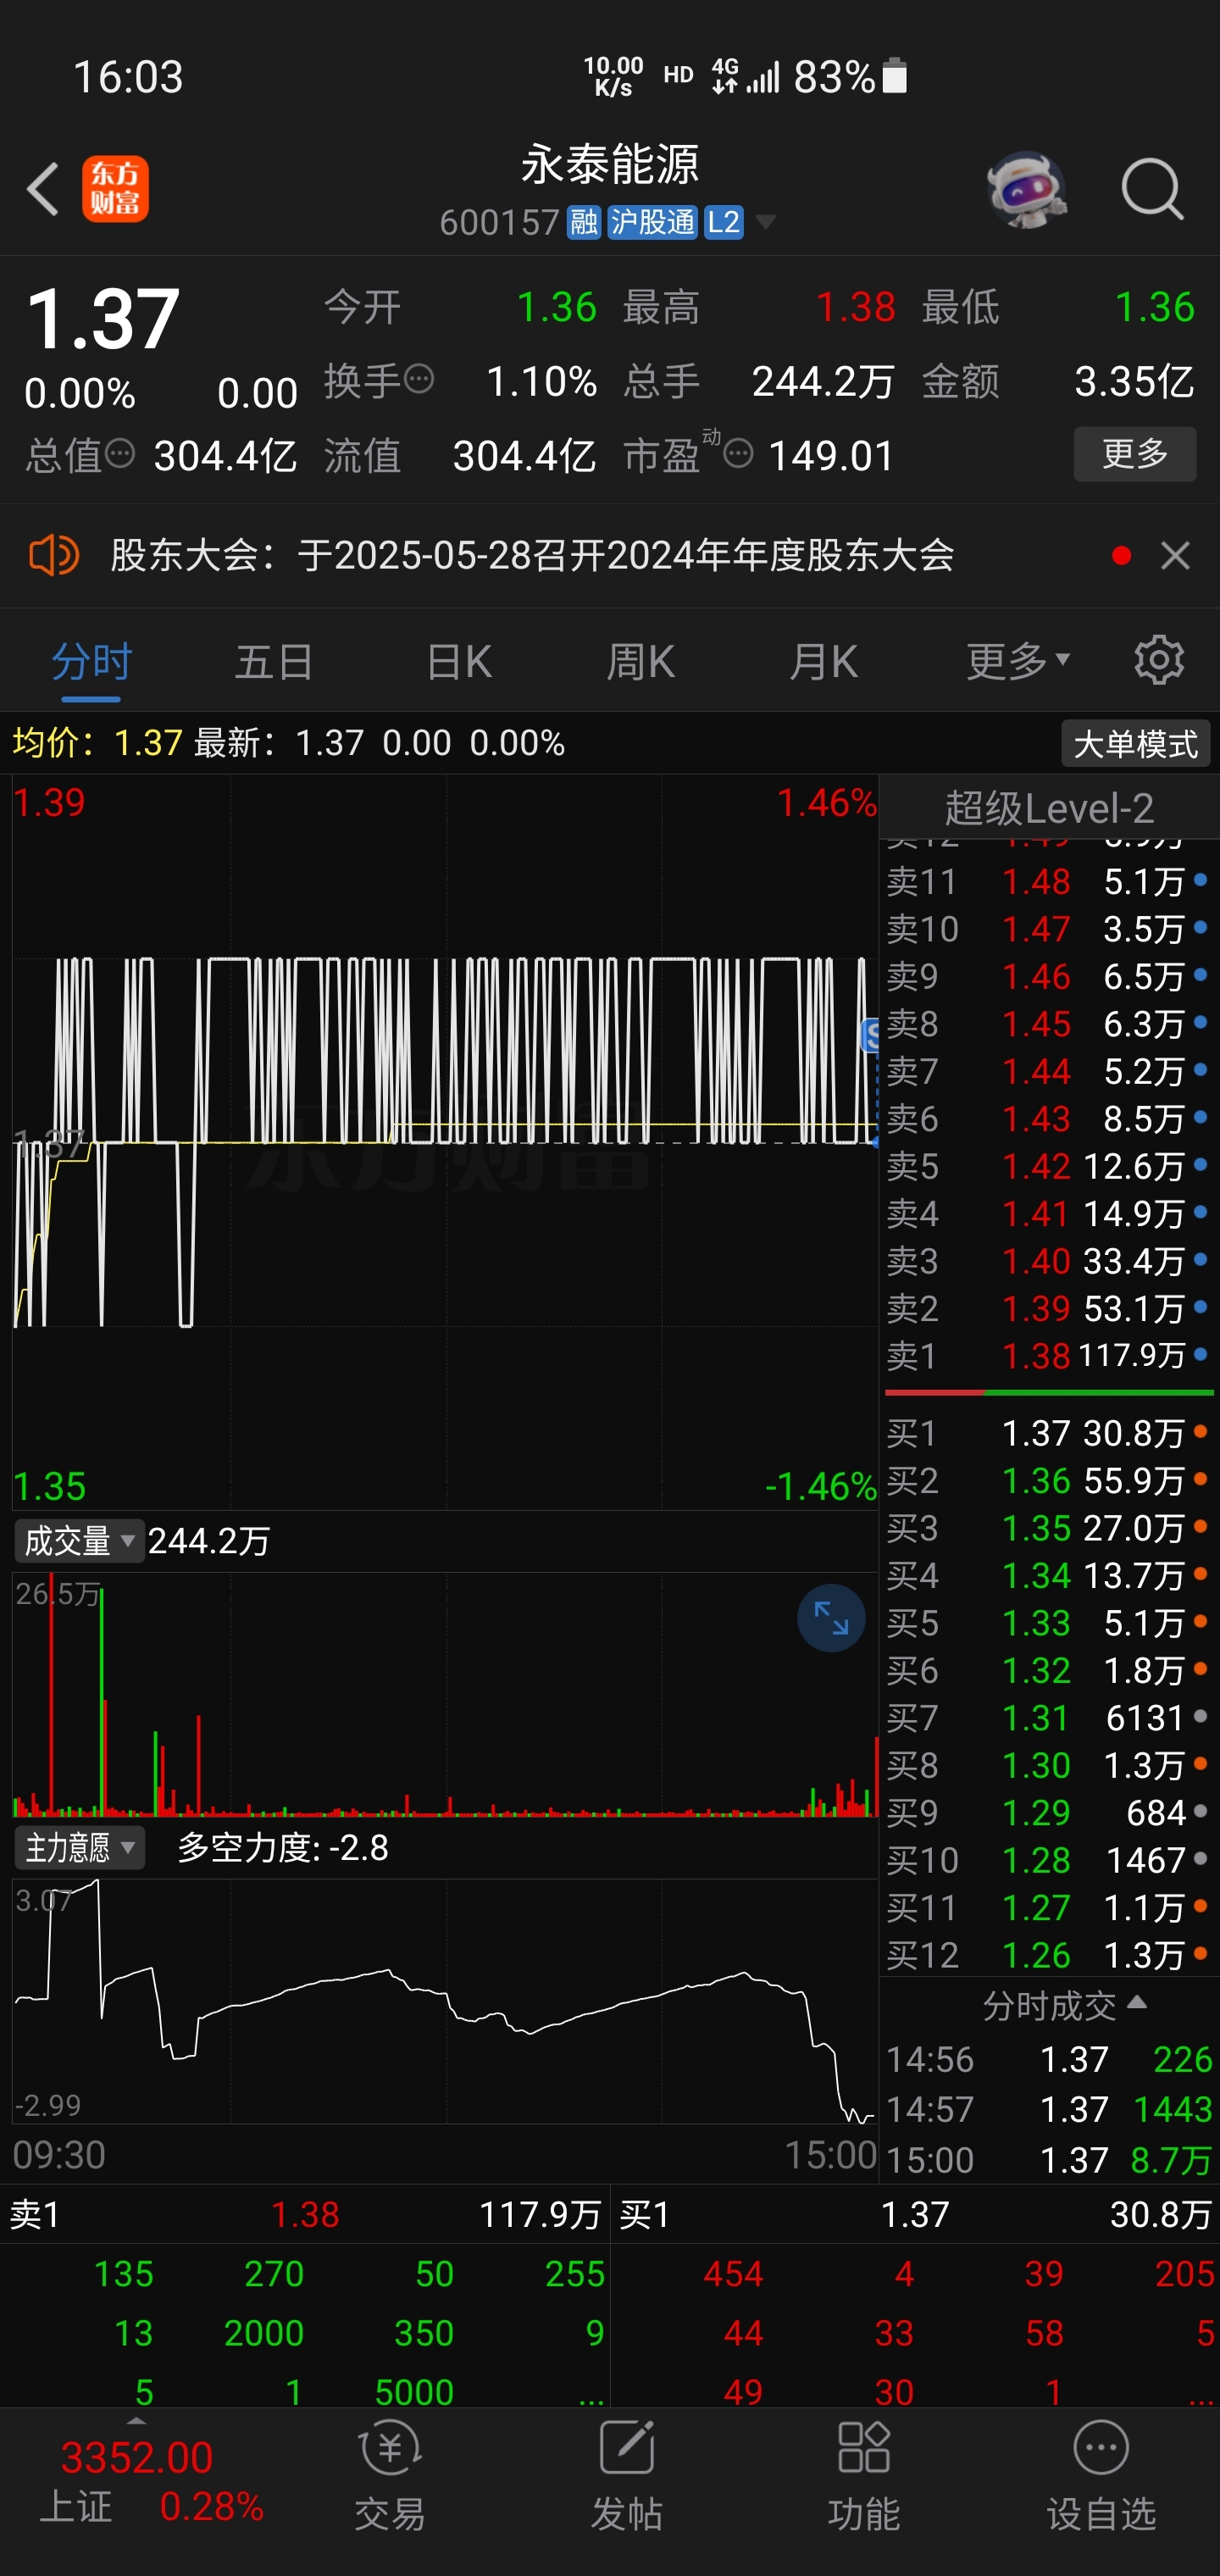Tap the L2 level badge

tap(723, 222)
